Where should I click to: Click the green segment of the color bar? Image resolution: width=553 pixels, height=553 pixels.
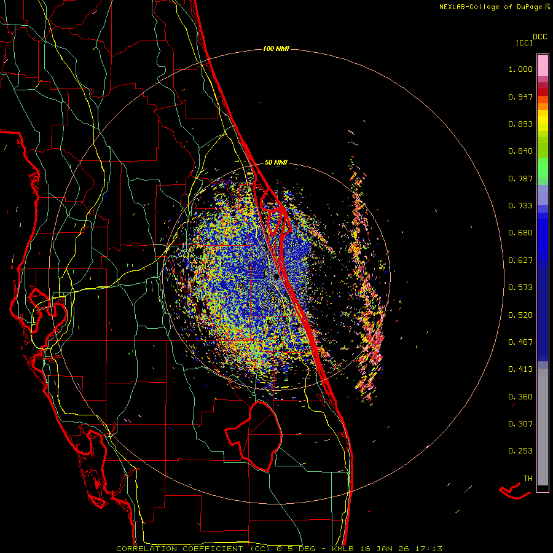point(543,168)
